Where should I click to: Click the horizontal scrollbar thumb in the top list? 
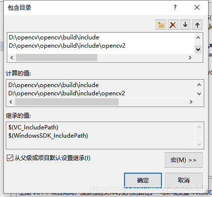coord(56,57)
